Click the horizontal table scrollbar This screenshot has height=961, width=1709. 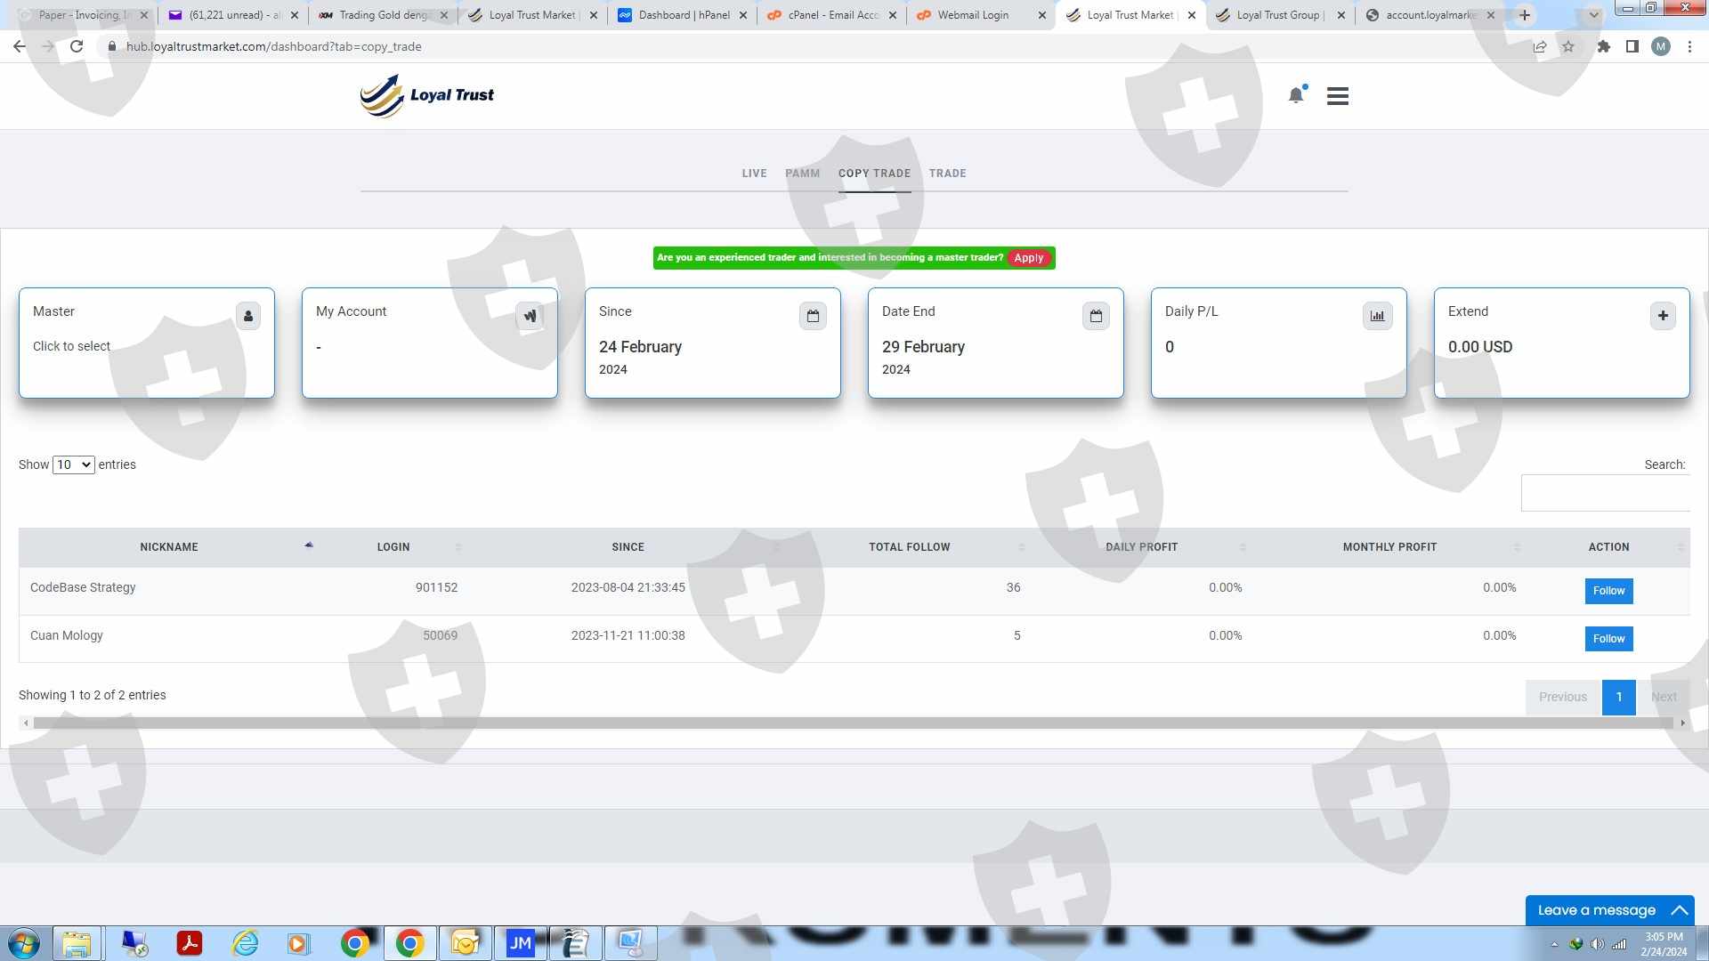pyautogui.click(x=853, y=723)
